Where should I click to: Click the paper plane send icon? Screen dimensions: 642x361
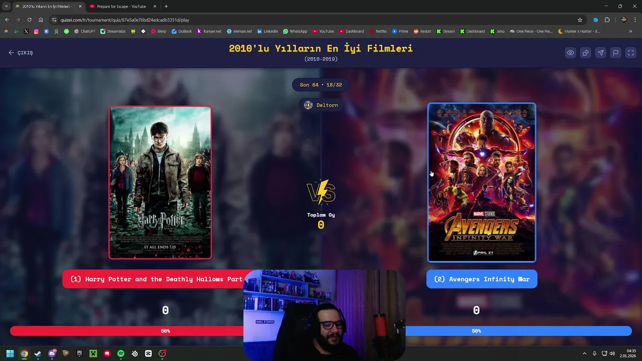click(x=600, y=53)
